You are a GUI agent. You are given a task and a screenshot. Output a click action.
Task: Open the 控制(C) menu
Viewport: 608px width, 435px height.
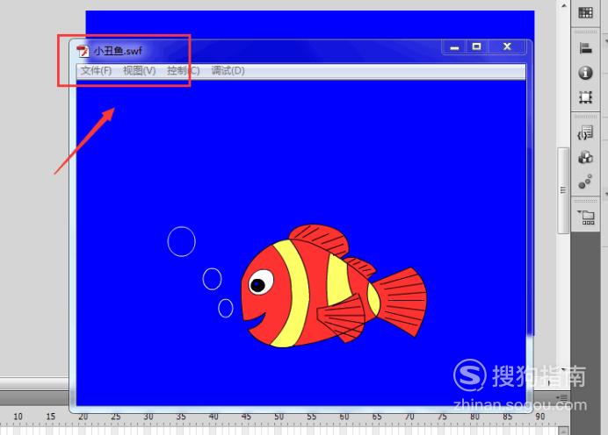coord(184,71)
